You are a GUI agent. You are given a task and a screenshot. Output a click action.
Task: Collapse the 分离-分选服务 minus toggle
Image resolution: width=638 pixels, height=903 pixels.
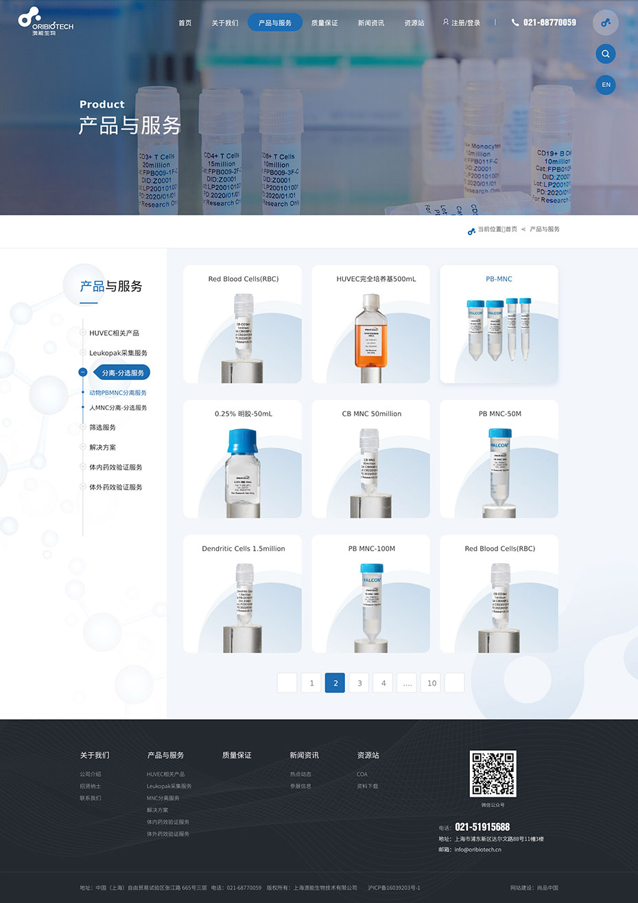[83, 372]
